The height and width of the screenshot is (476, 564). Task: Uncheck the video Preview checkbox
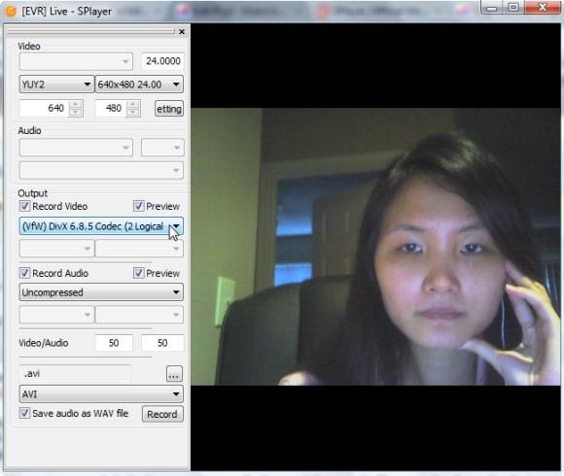click(138, 206)
